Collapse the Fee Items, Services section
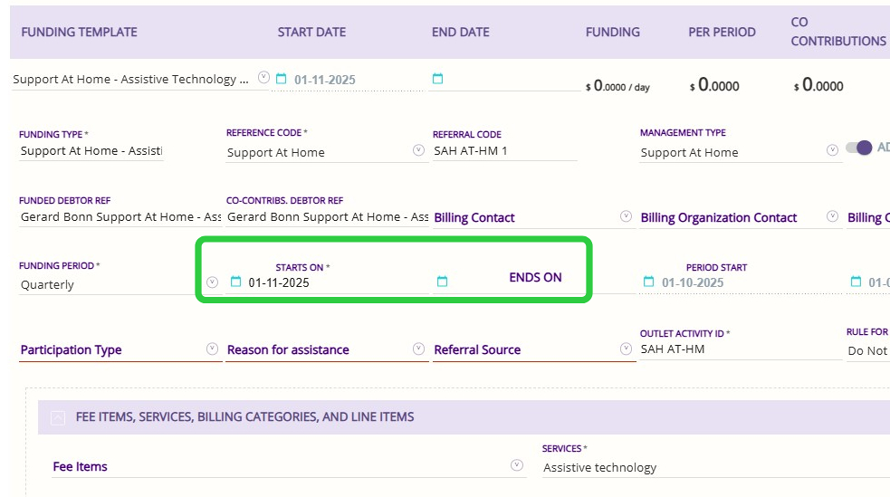This screenshot has height=497, width=890. (x=58, y=417)
